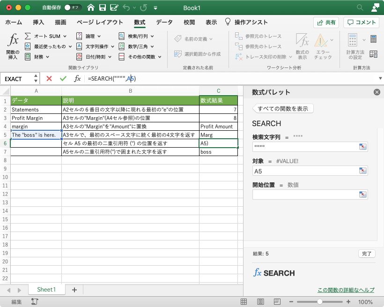Open the AutoSum (オート SUM) sigma icon

28,36
